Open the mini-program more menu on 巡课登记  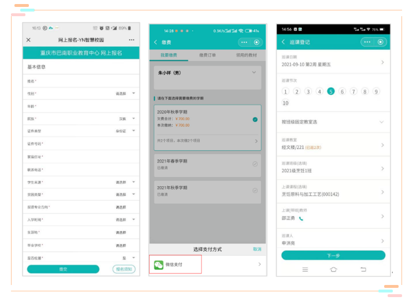(x=368, y=42)
